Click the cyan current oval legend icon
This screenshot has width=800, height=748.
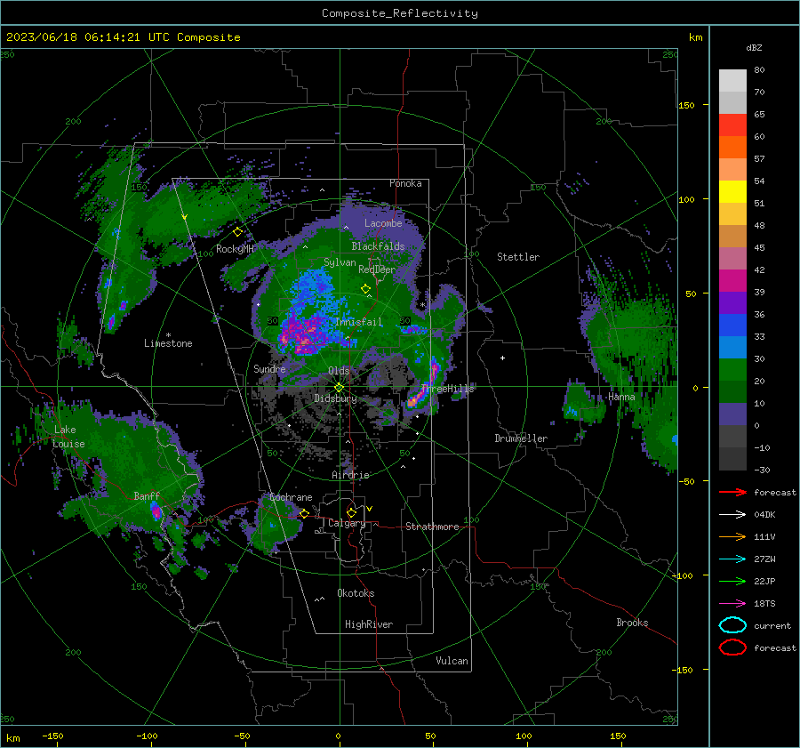732,625
